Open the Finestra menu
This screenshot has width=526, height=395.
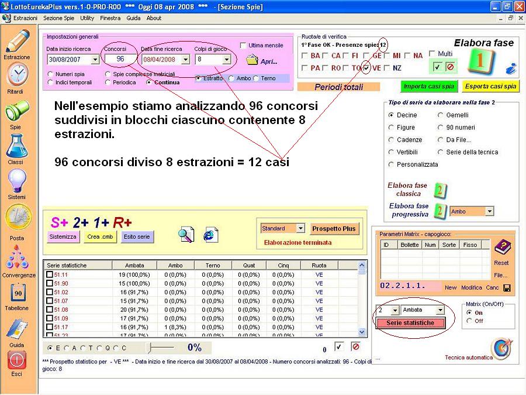110,18
